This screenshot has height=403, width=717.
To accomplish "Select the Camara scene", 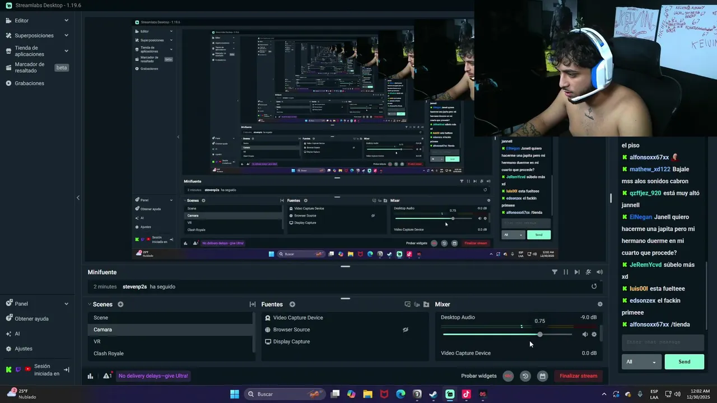I will tap(170, 330).
